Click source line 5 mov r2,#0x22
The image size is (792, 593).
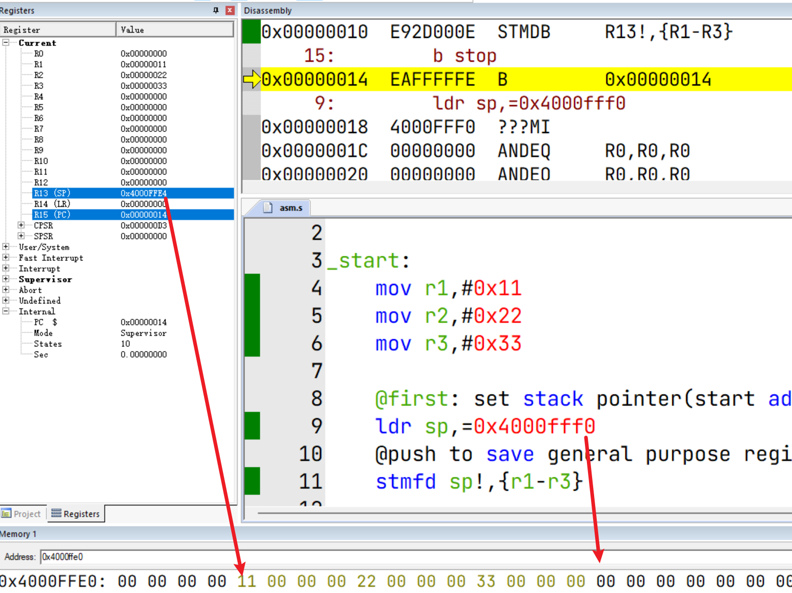point(448,316)
